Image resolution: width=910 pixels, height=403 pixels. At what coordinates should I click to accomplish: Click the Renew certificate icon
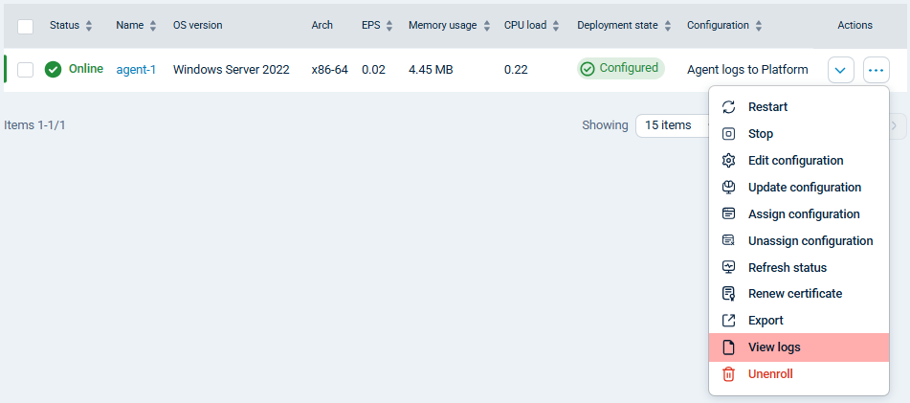pos(728,294)
